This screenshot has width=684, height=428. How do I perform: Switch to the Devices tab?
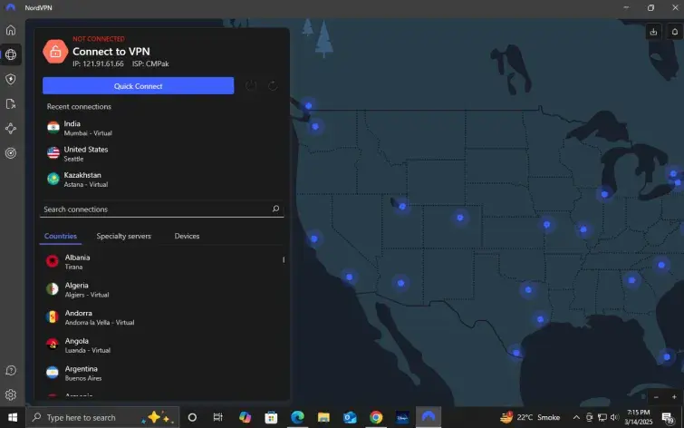(187, 236)
